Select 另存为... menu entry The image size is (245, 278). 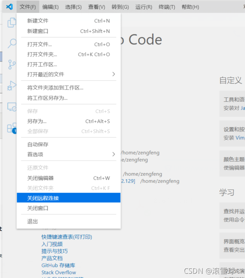pyautogui.click(x=69, y=121)
